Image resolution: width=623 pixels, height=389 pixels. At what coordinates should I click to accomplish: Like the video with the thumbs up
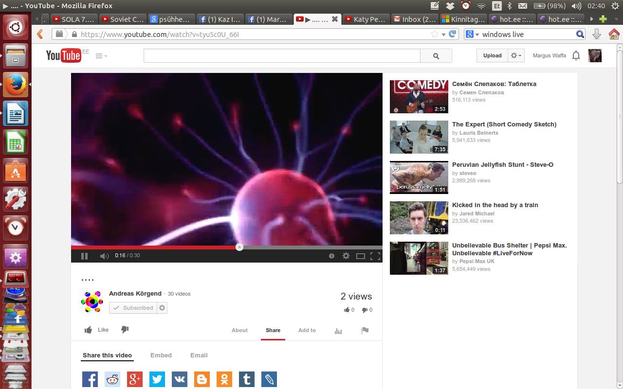point(96,330)
